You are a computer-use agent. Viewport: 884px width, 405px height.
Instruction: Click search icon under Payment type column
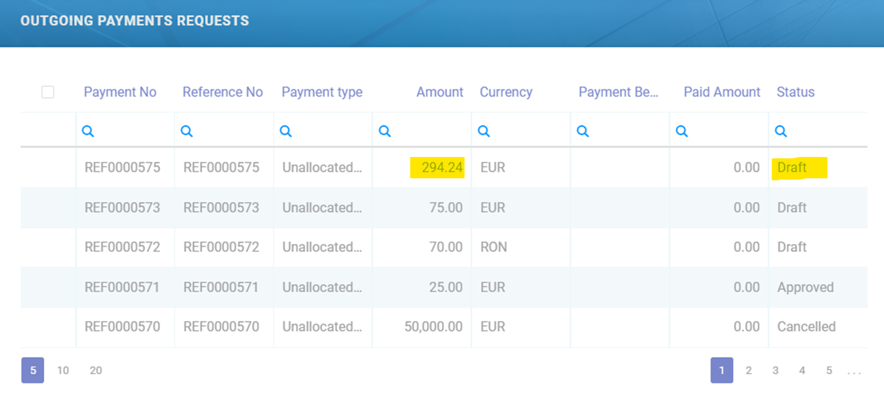click(285, 131)
